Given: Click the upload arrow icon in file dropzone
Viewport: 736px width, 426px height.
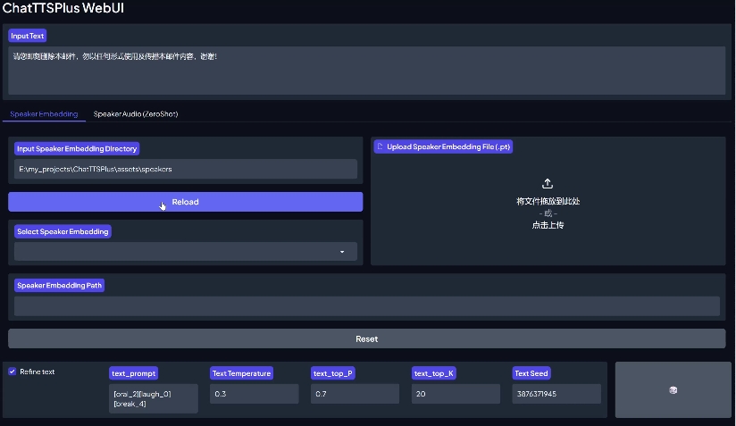Looking at the screenshot, I should (x=548, y=183).
